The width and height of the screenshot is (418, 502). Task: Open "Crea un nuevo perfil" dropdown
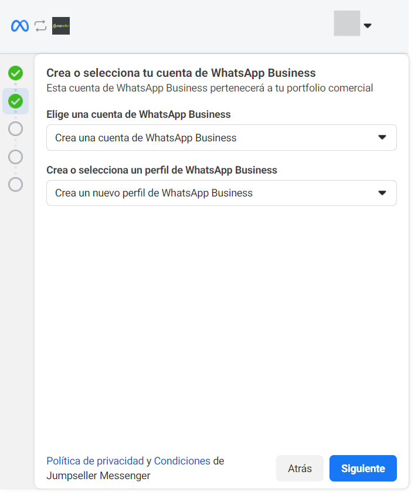tap(222, 193)
